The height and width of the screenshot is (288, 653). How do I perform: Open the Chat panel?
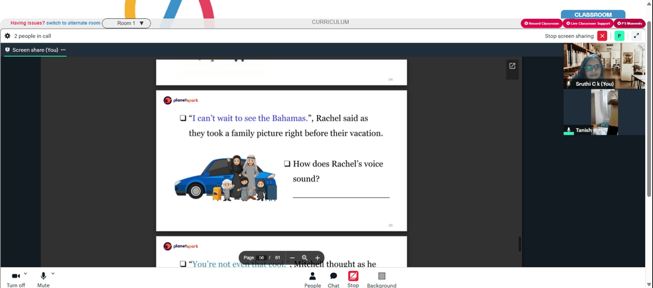click(x=334, y=280)
